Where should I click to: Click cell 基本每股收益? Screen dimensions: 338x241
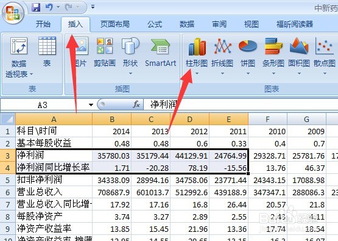[x=54, y=143]
